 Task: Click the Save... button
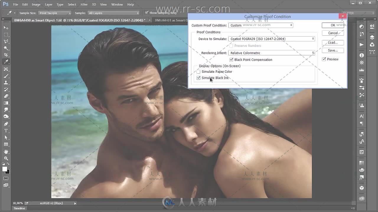pyautogui.click(x=333, y=50)
